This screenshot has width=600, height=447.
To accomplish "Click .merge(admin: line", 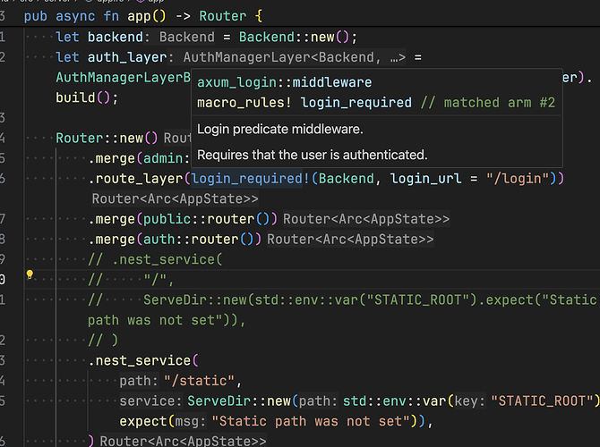I will [139, 158].
